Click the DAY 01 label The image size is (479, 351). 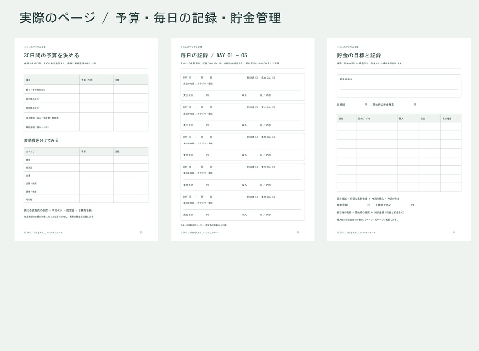187,78
